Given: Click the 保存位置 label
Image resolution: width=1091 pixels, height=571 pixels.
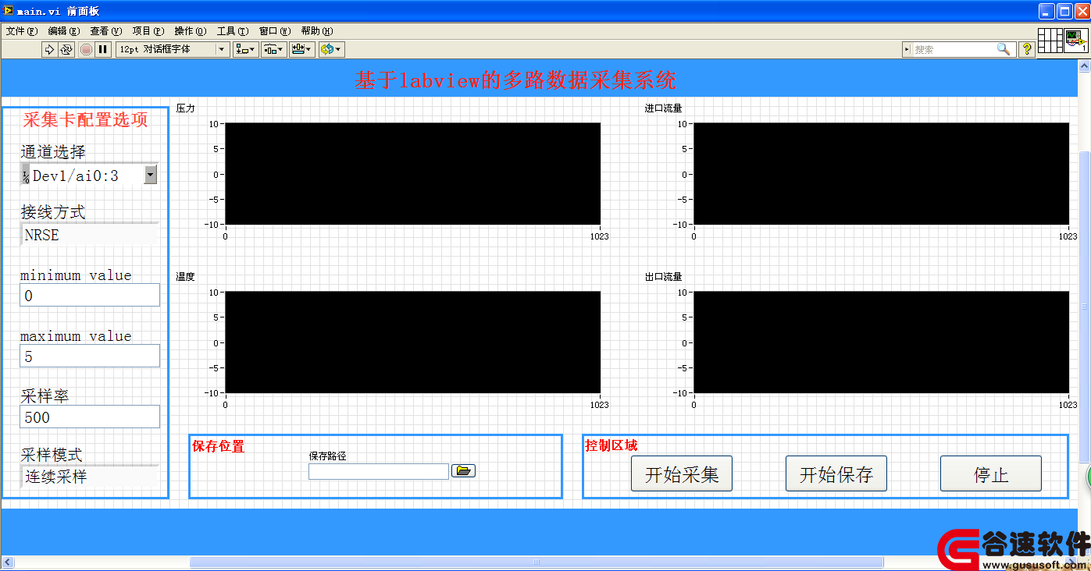Looking at the screenshot, I should [x=218, y=446].
